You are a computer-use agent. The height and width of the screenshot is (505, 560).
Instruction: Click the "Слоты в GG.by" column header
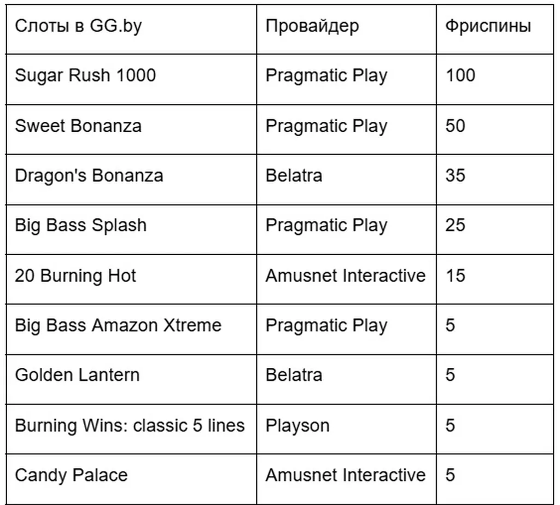pyautogui.click(x=78, y=26)
